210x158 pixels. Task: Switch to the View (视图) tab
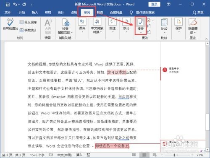click(100, 13)
